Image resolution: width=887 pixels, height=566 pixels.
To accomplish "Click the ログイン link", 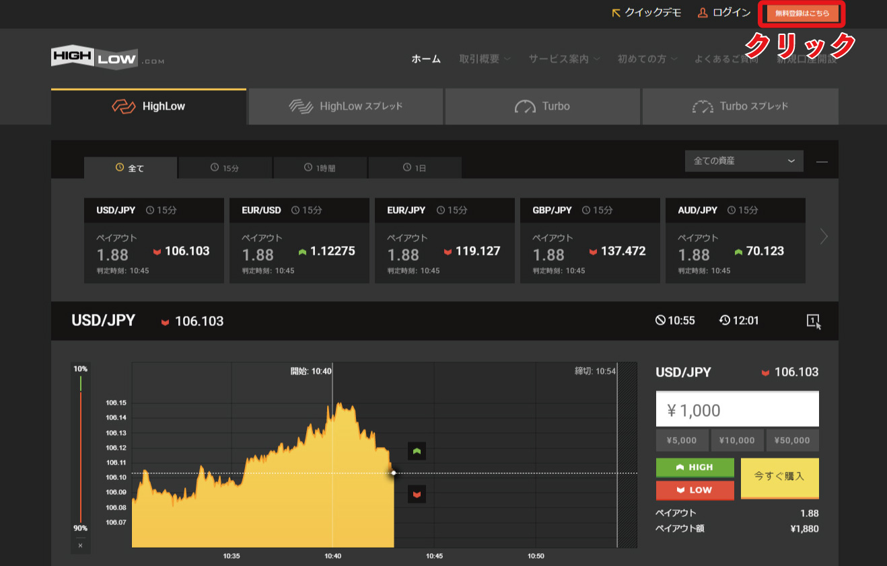I will coord(724,13).
